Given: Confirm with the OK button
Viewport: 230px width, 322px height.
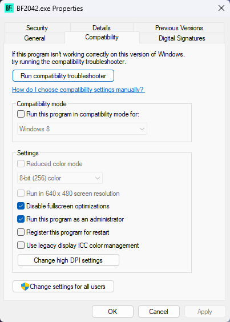Looking at the screenshot, I should 112,312.
